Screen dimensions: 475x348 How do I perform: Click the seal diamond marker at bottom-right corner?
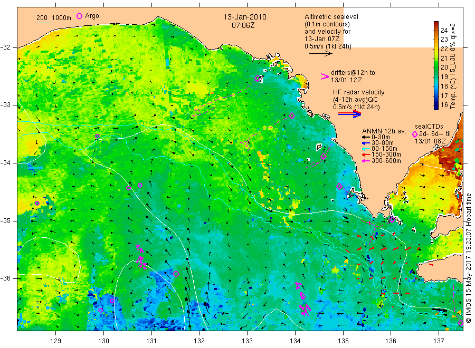[x=460, y=323]
